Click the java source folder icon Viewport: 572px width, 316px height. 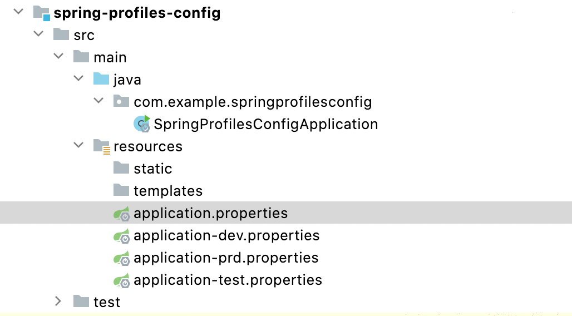pyautogui.click(x=101, y=79)
